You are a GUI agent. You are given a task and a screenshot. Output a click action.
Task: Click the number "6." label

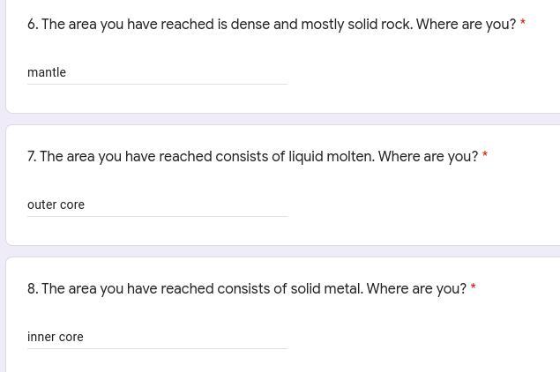33,25
